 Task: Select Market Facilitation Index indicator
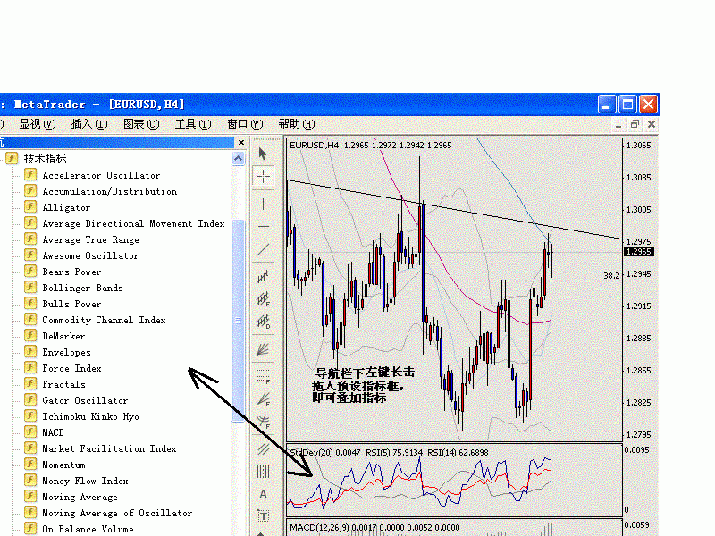click(x=109, y=448)
